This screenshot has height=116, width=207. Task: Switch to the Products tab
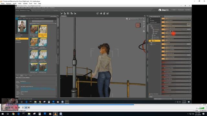[x=23, y=16]
